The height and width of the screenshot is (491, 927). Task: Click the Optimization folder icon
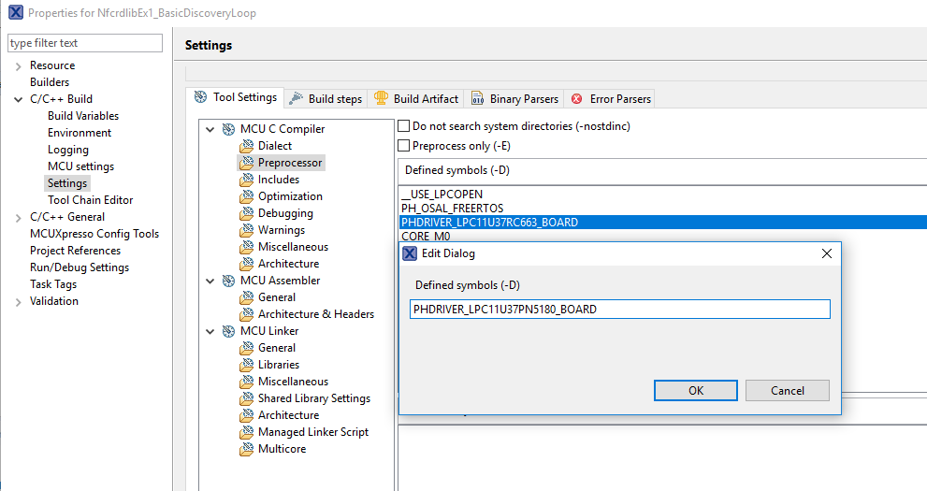[247, 196]
